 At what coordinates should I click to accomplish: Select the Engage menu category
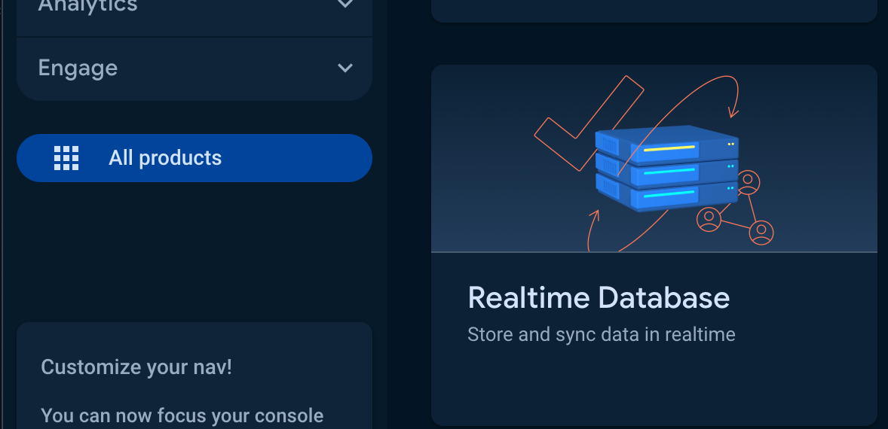(194, 69)
